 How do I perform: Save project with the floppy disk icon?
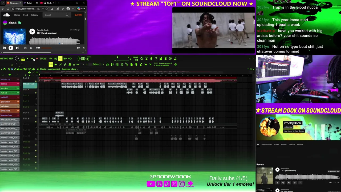point(161,58)
